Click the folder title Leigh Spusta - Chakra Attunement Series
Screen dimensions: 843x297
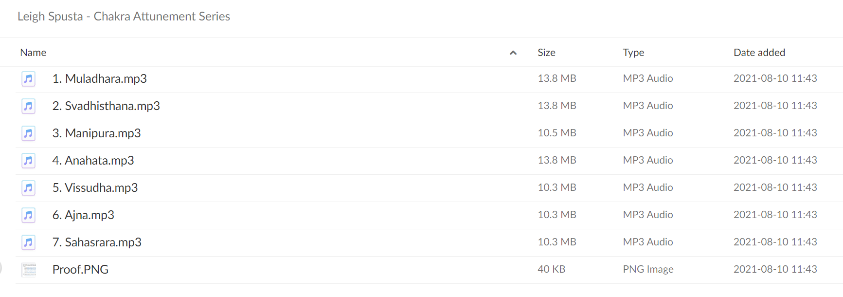click(124, 16)
